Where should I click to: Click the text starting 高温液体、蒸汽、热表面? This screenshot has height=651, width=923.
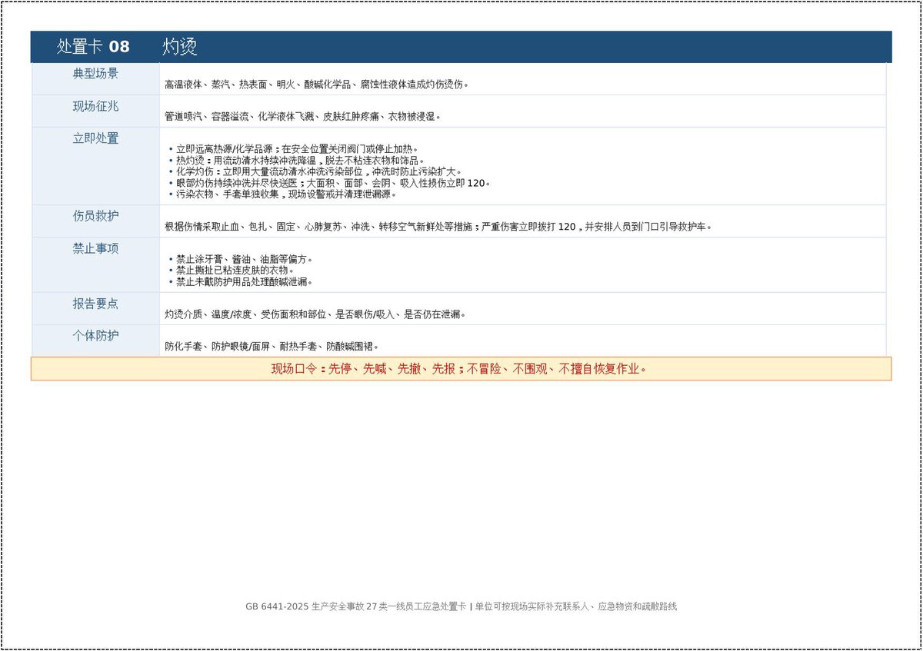[317, 85]
